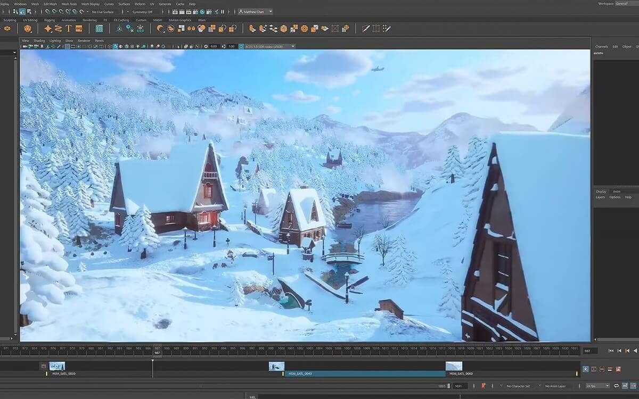Image resolution: width=639 pixels, height=399 pixels.
Task: Select the Paint Effects pencil icon
Action: coord(366,28)
